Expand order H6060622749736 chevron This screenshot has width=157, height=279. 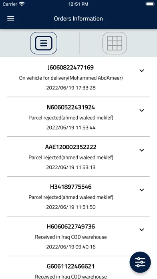[142, 230]
